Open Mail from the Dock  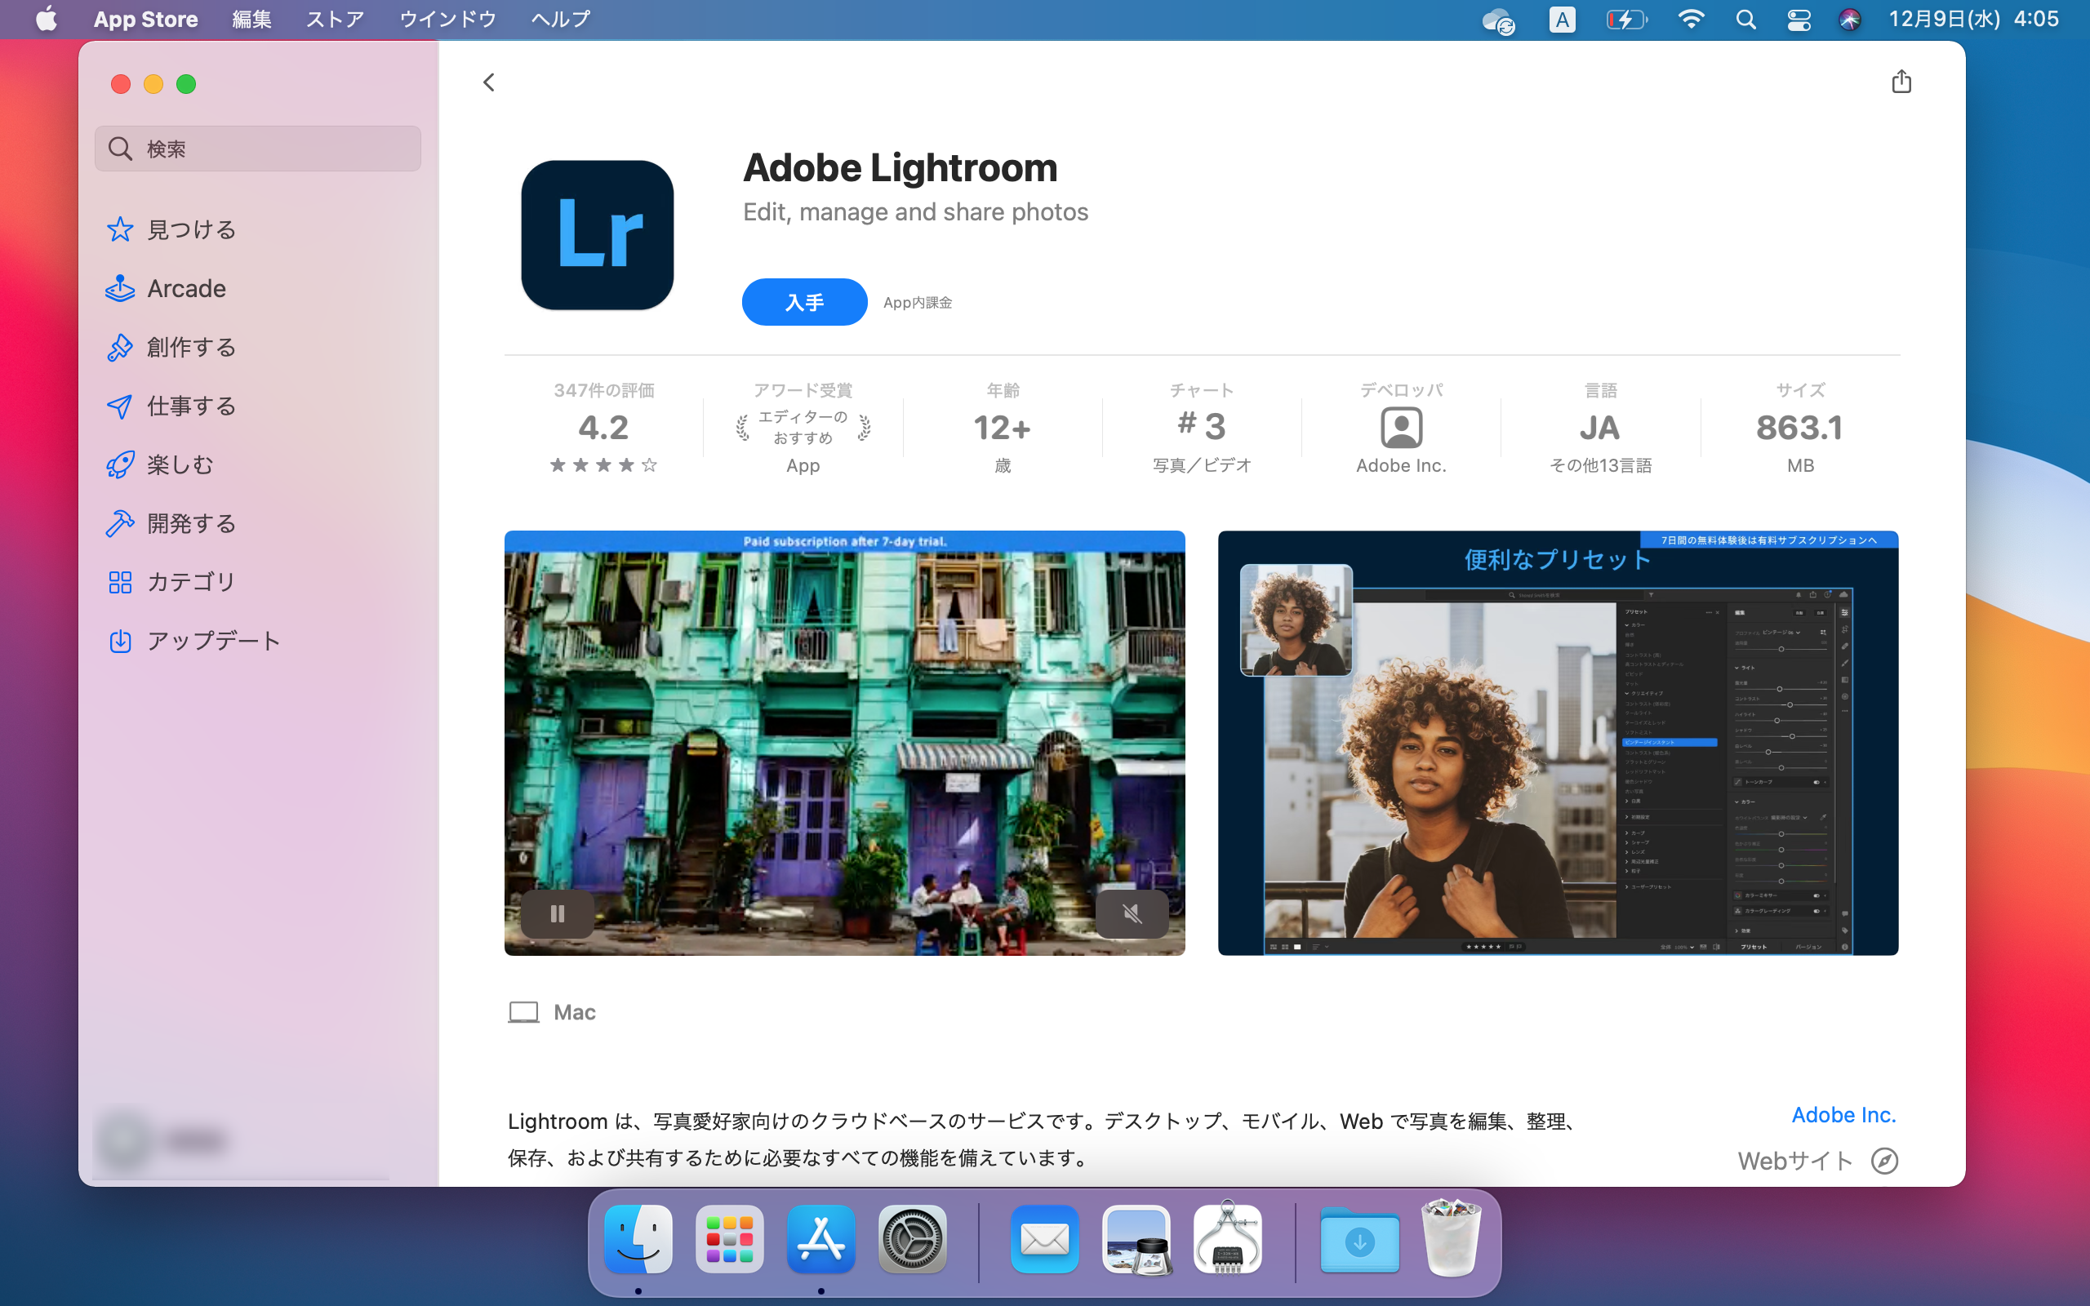1044,1240
